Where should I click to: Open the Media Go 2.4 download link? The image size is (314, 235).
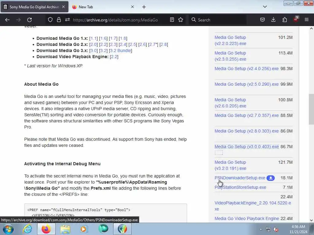click(123, 44)
